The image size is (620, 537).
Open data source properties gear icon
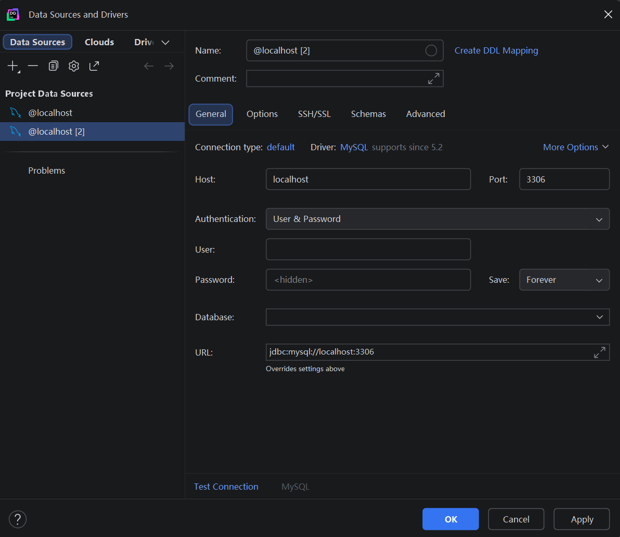point(73,66)
